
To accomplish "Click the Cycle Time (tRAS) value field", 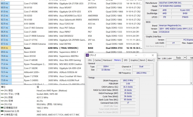I will [x=128, y=96].
